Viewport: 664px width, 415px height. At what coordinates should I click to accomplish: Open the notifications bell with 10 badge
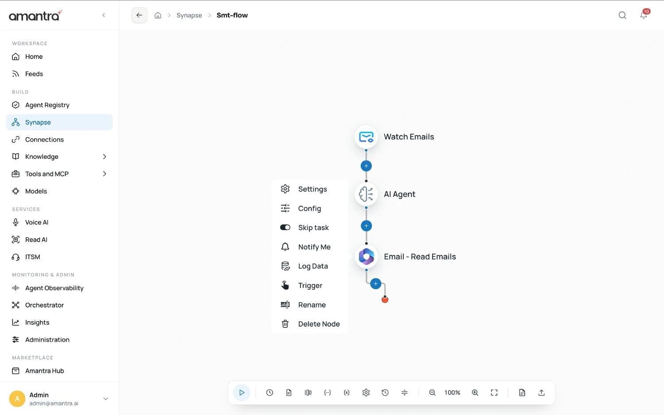644,15
